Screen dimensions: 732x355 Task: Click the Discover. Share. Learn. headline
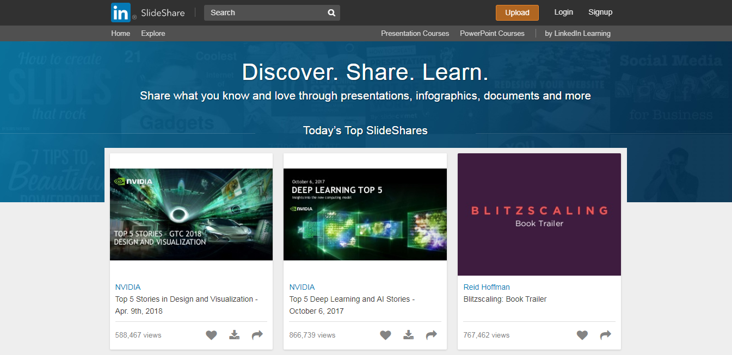pos(365,72)
